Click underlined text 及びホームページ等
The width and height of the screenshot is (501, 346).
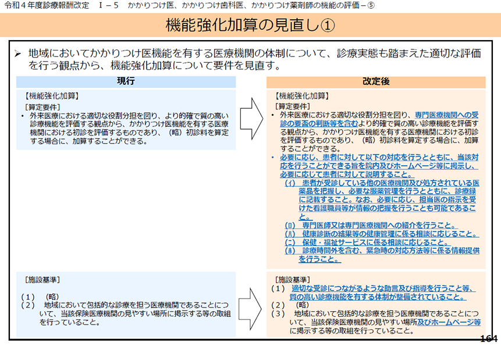(x=449, y=322)
